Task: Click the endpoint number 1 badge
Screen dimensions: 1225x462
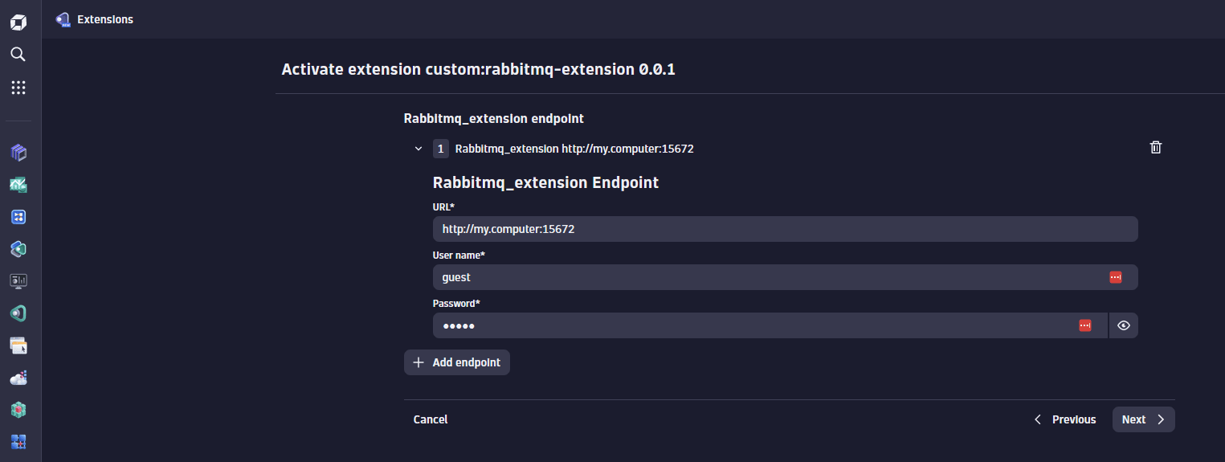Action: click(x=441, y=149)
